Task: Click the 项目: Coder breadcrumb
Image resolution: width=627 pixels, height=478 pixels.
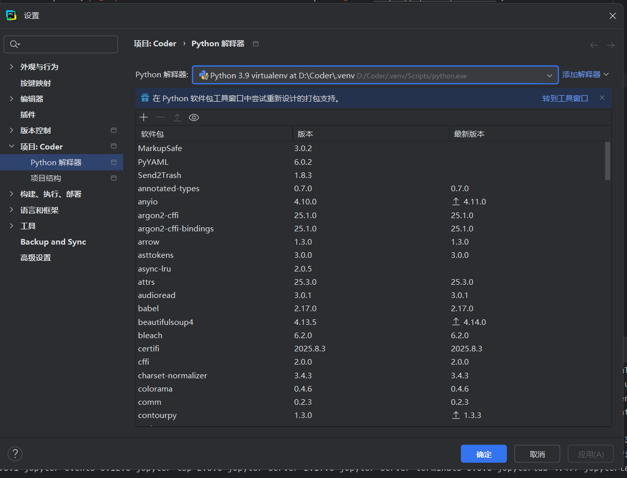Action: (155, 44)
